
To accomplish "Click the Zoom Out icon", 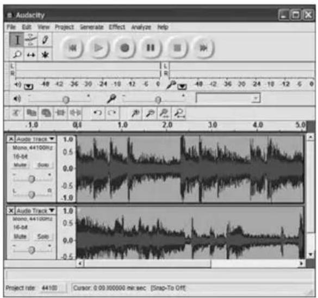I will (x=150, y=113).
